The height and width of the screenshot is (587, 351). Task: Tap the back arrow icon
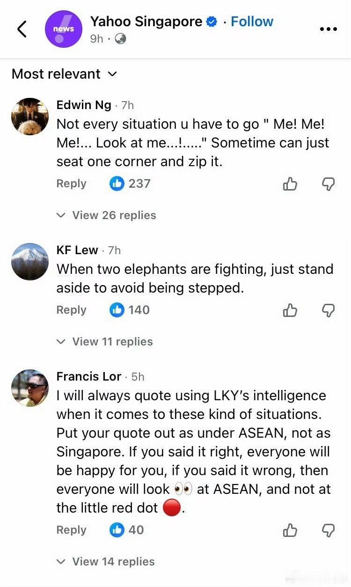point(22,29)
